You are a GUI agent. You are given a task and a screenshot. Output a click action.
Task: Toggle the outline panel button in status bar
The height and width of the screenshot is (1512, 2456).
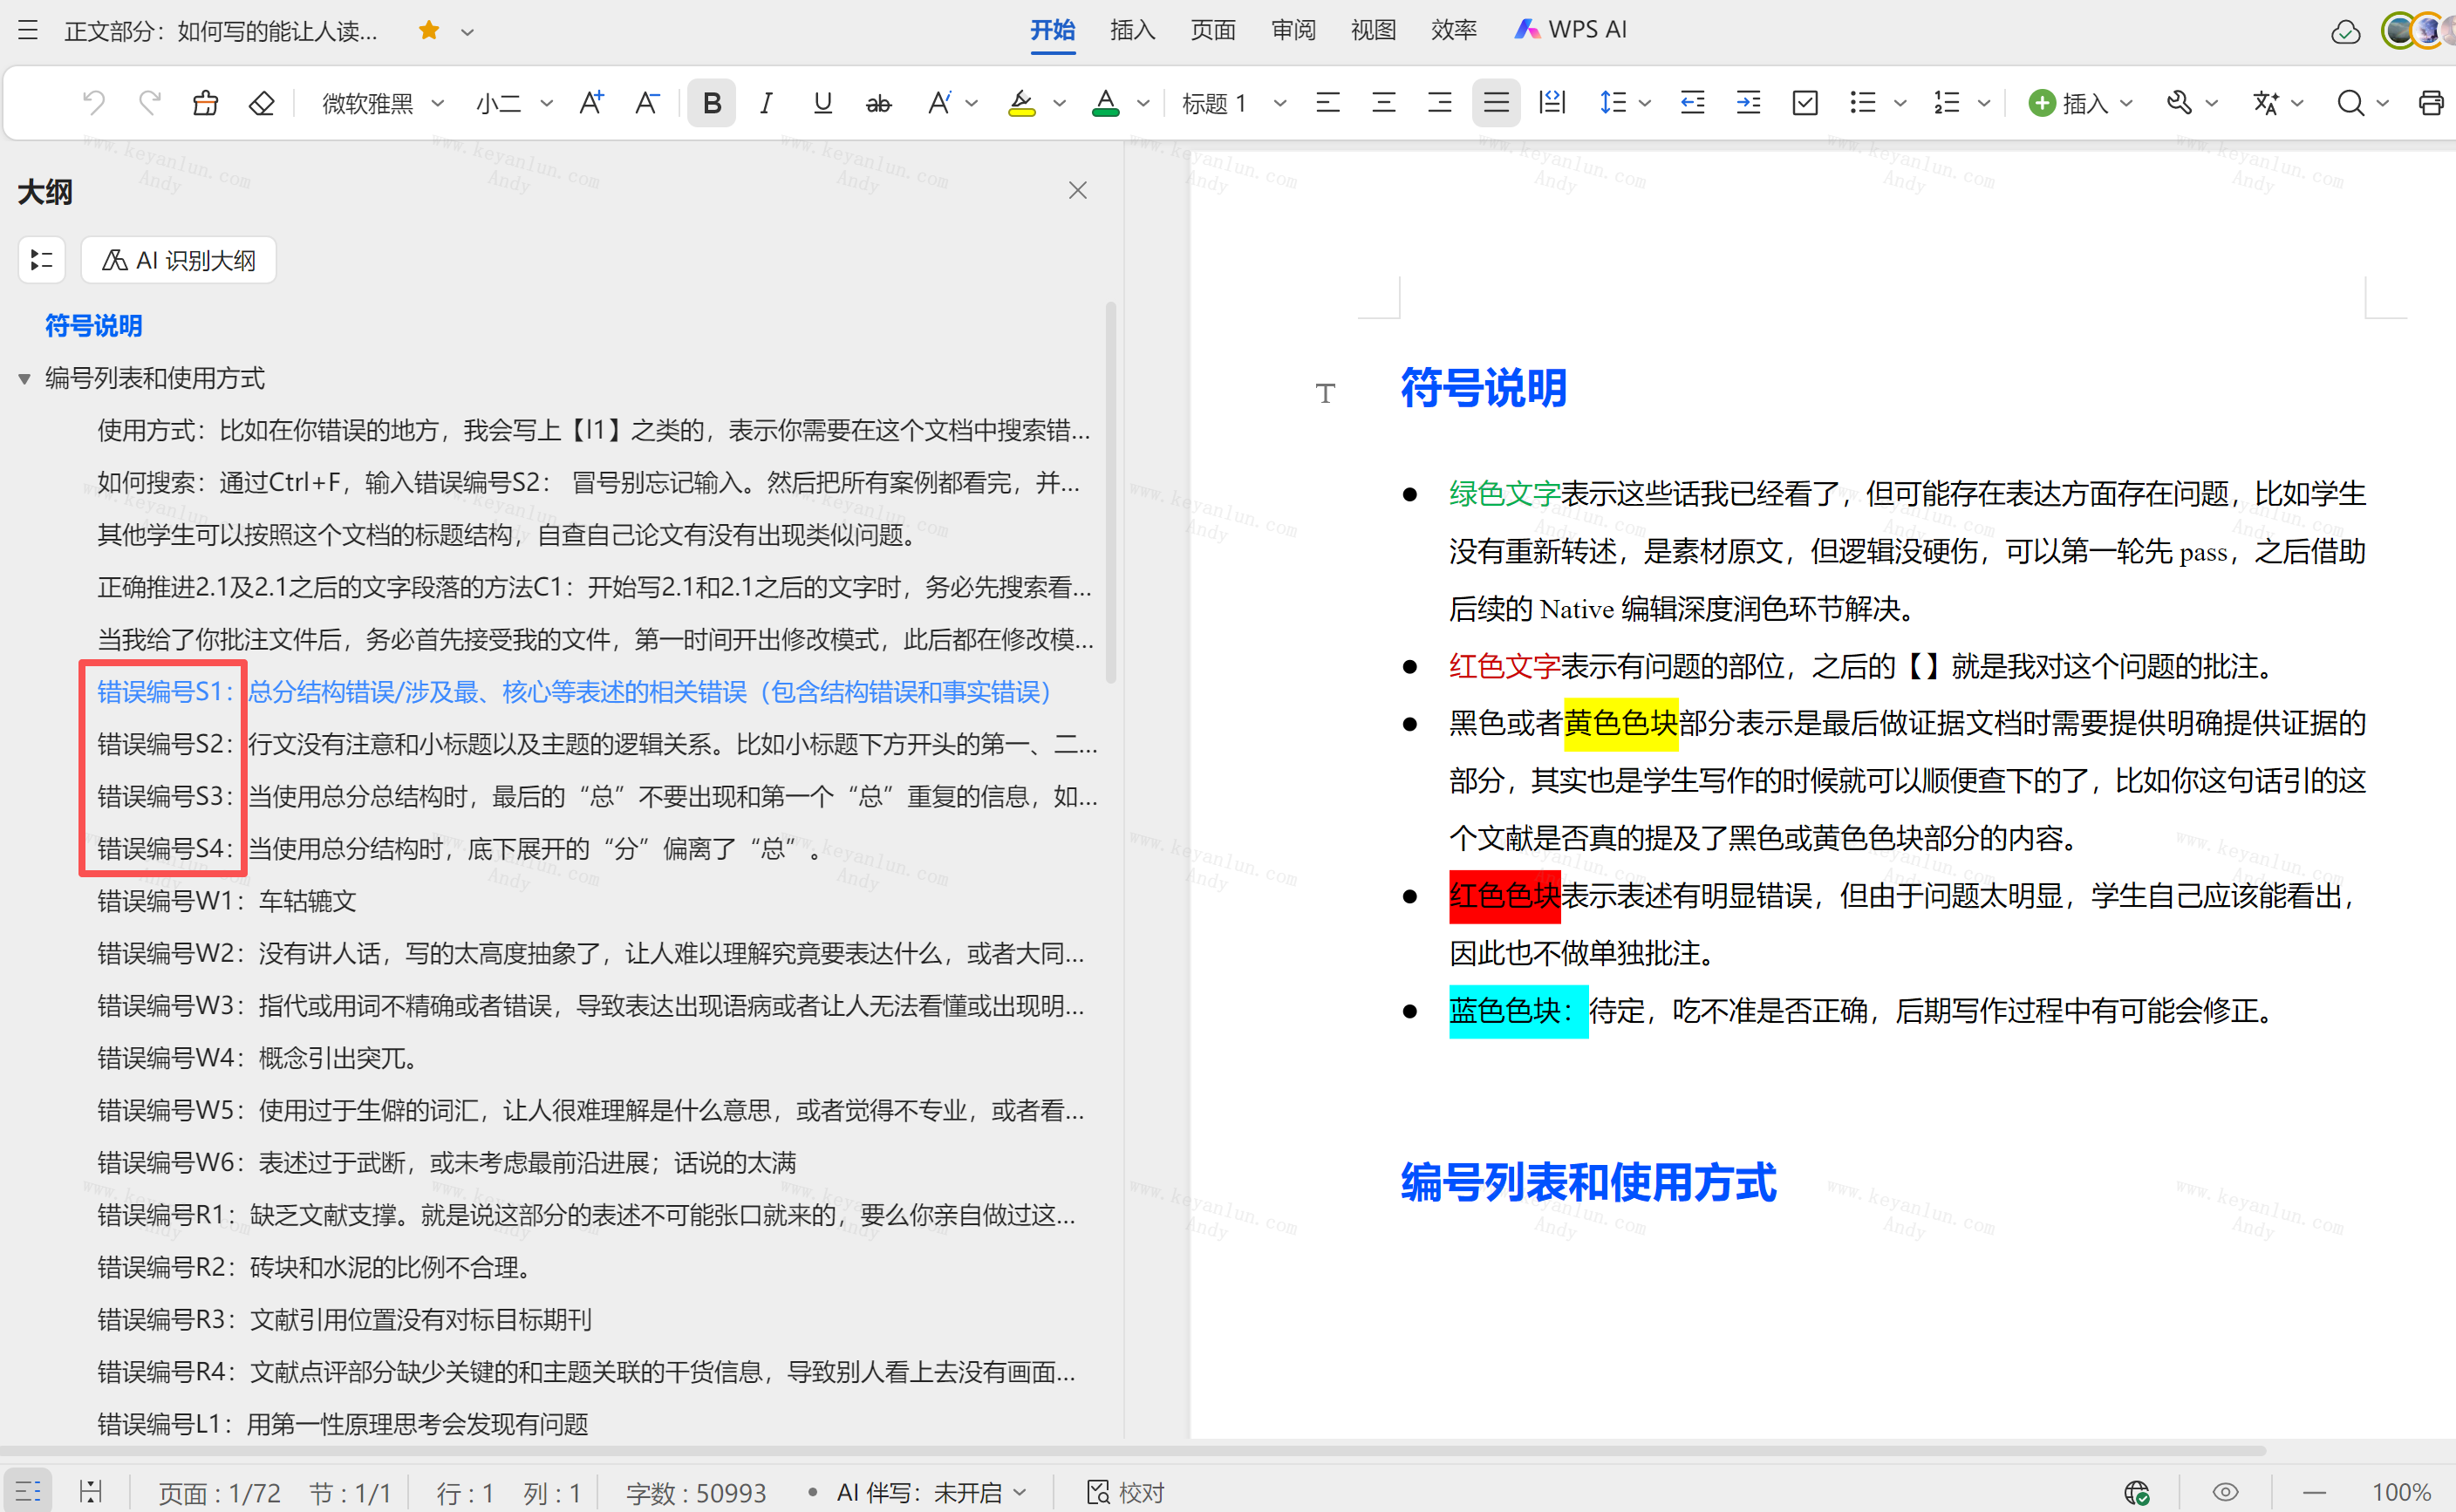pos(28,1491)
